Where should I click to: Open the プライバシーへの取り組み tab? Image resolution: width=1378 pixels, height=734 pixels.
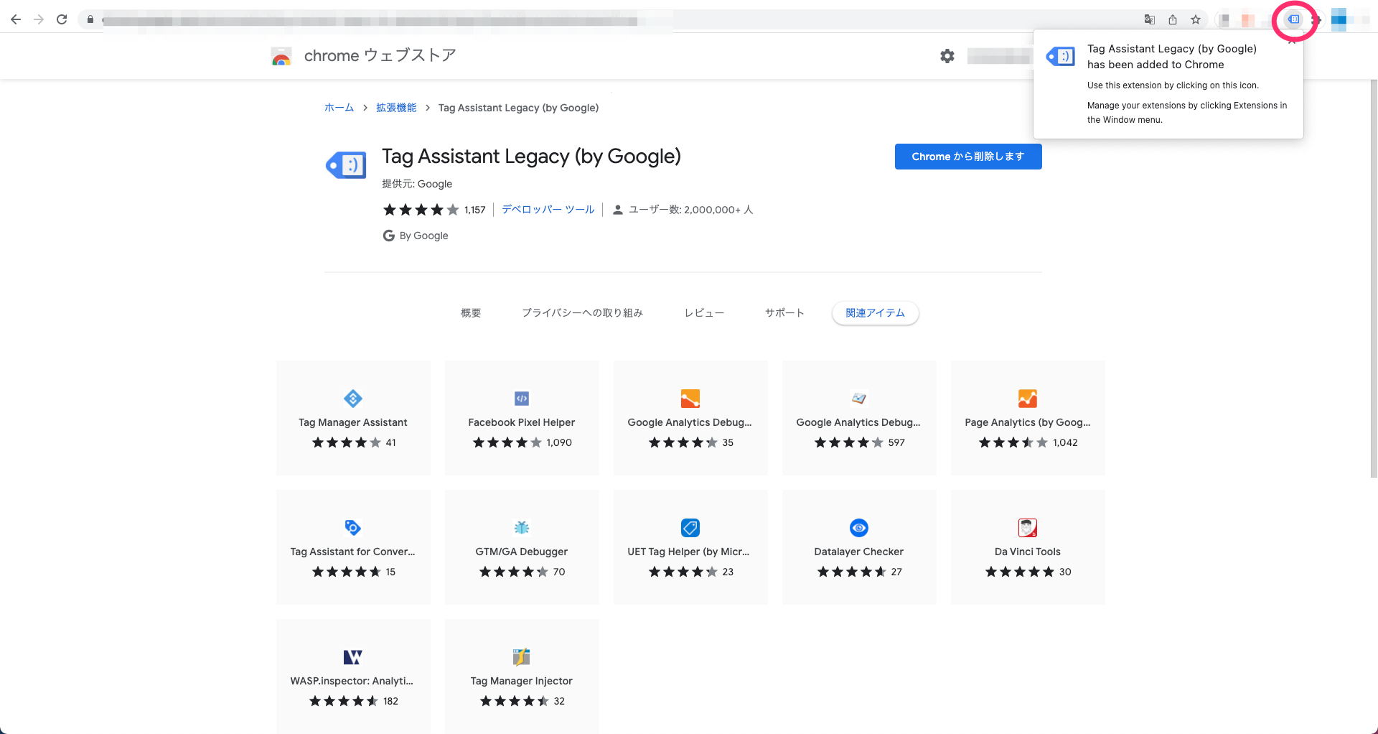click(x=582, y=312)
